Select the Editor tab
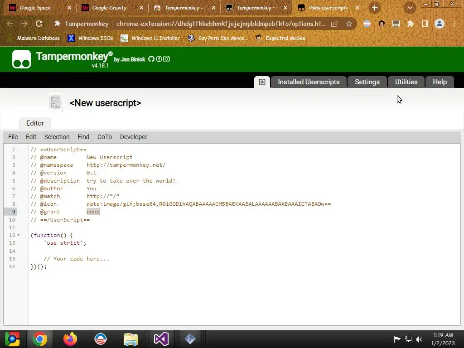This screenshot has width=464, height=348. tap(35, 123)
